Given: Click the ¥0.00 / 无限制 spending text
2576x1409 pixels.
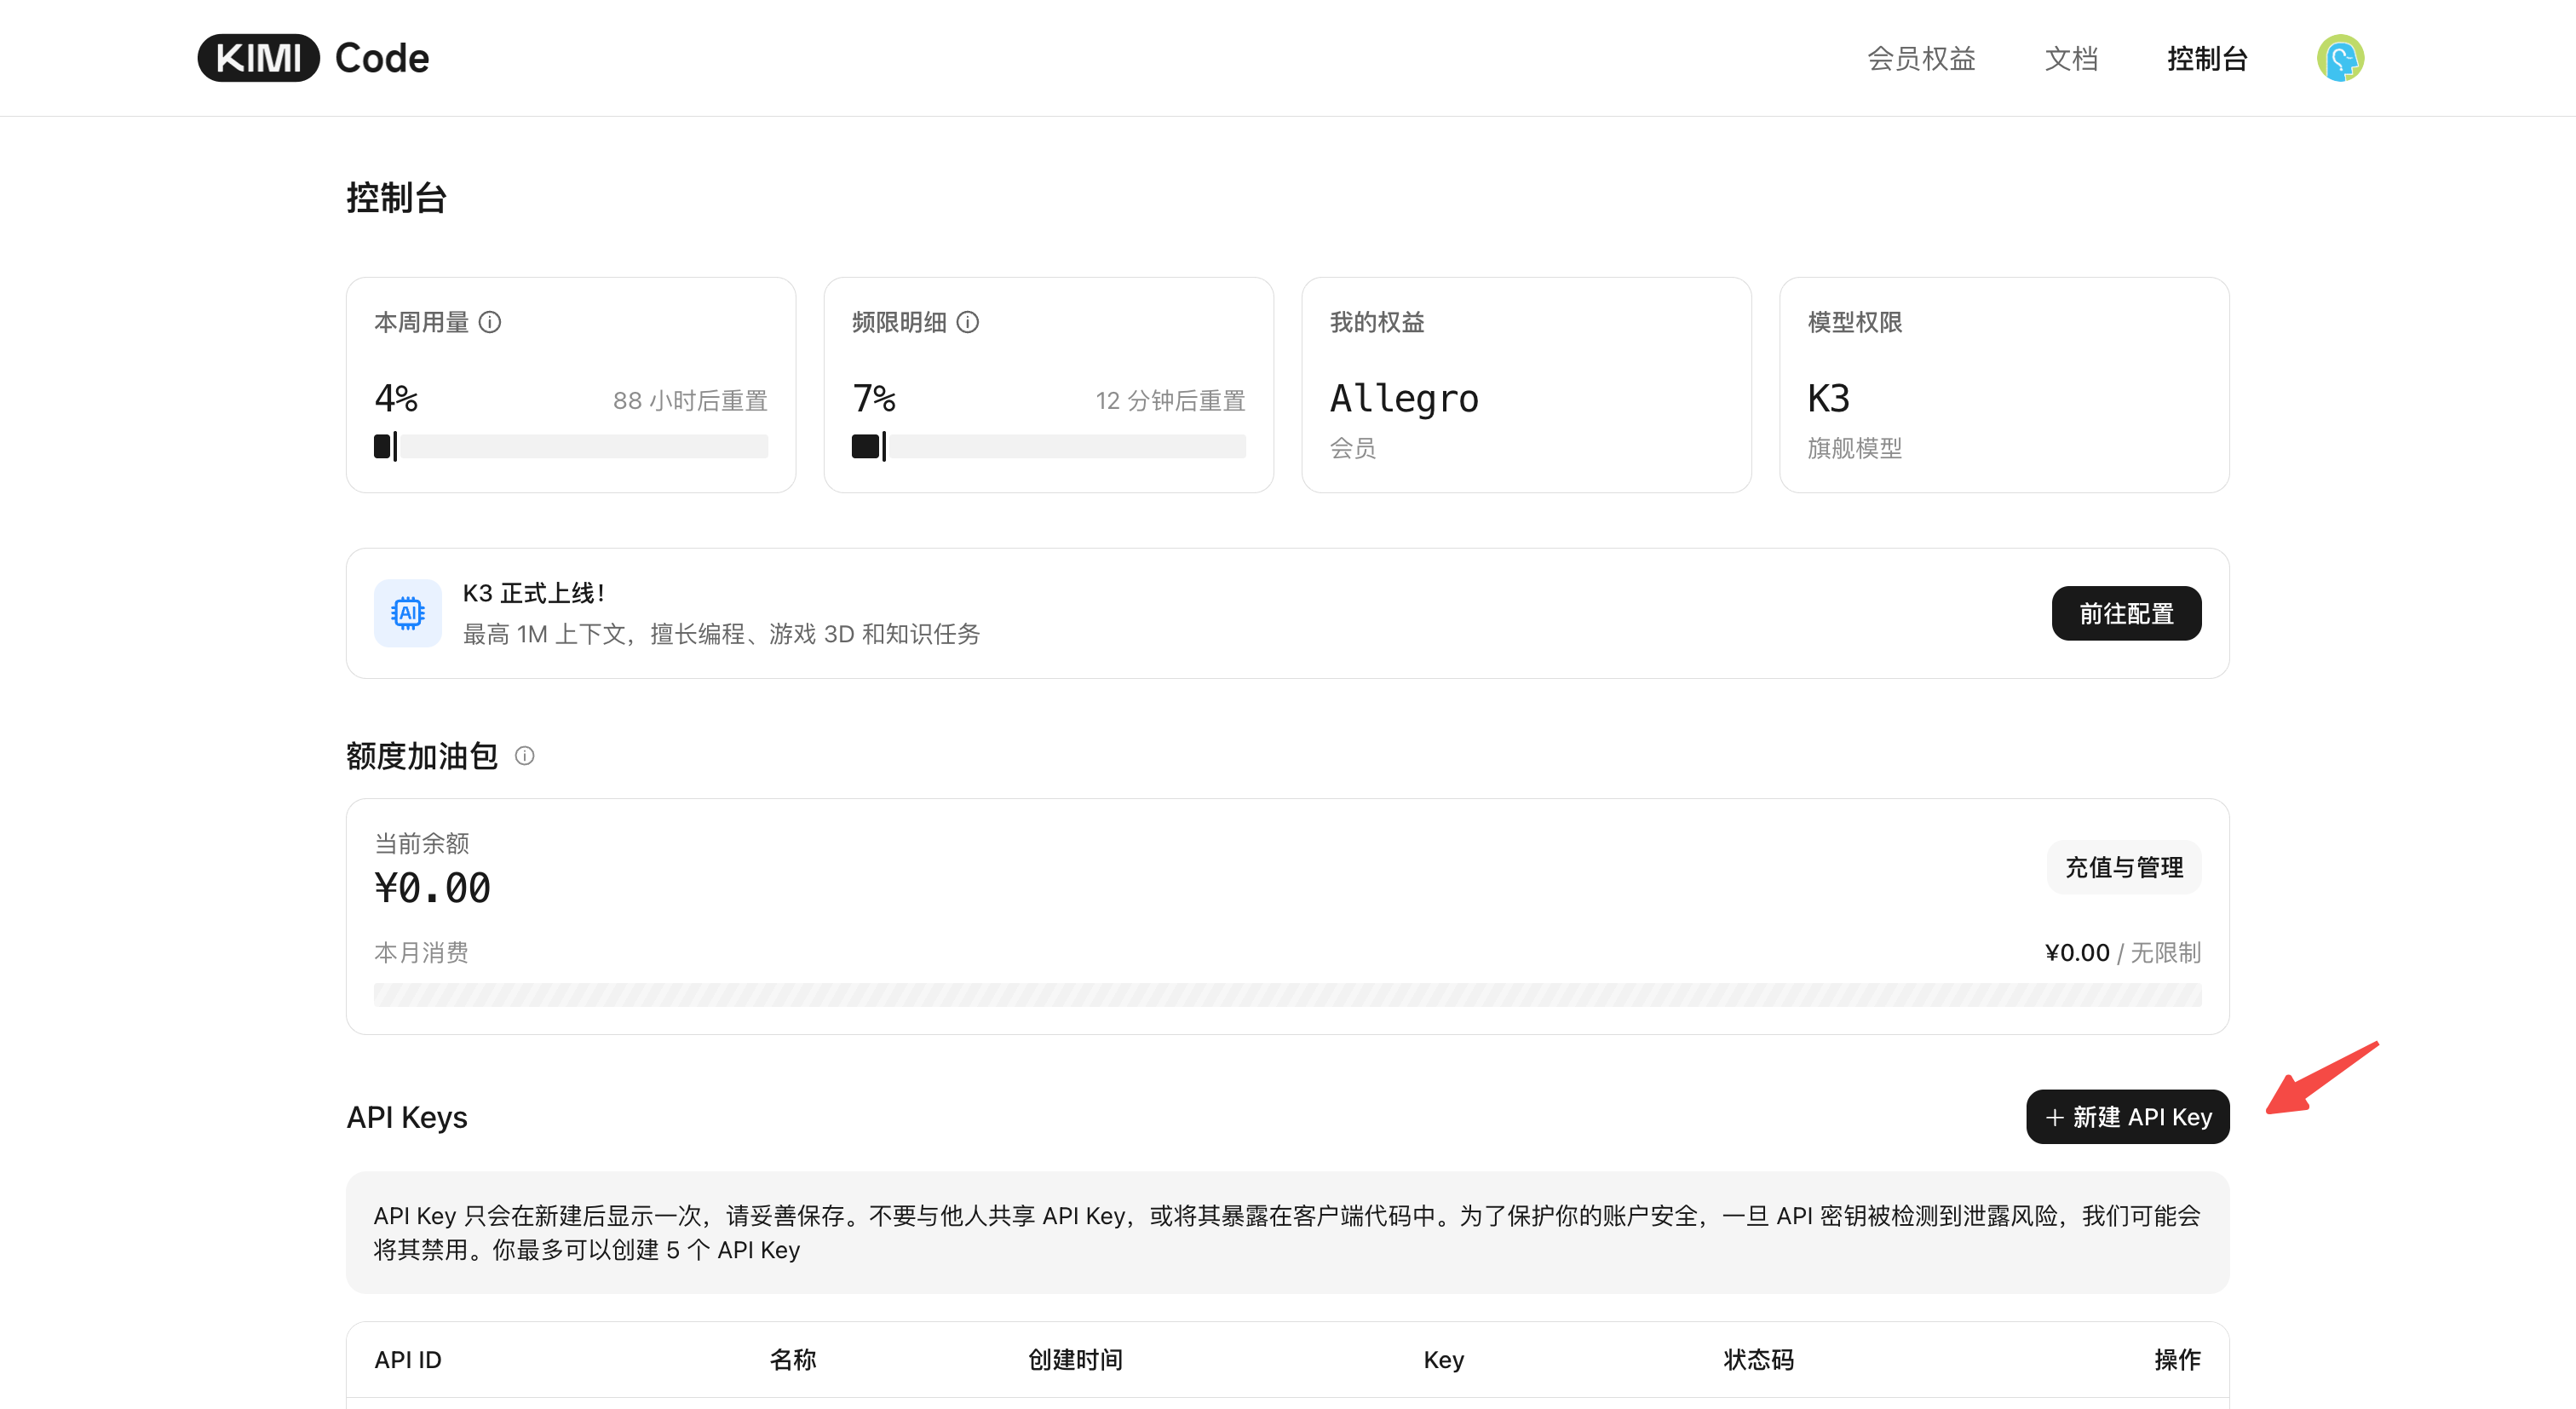Looking at the screenshot, I should coord(2122,952).
